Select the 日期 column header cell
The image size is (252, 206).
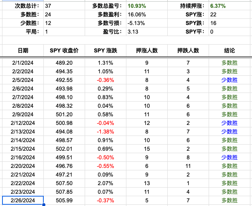click(23, 50)
